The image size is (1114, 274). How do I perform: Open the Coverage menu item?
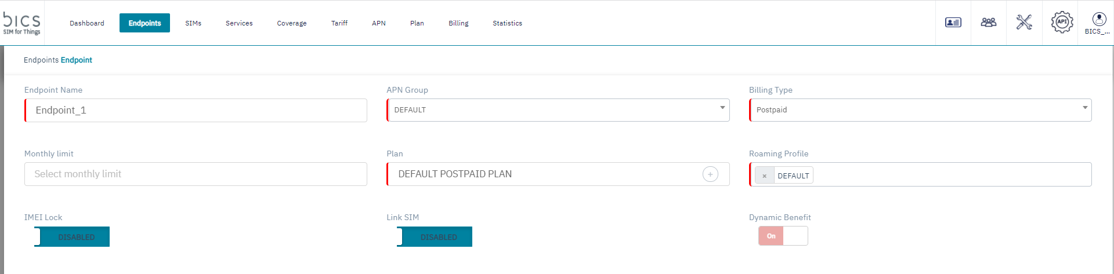coord(292,23)
